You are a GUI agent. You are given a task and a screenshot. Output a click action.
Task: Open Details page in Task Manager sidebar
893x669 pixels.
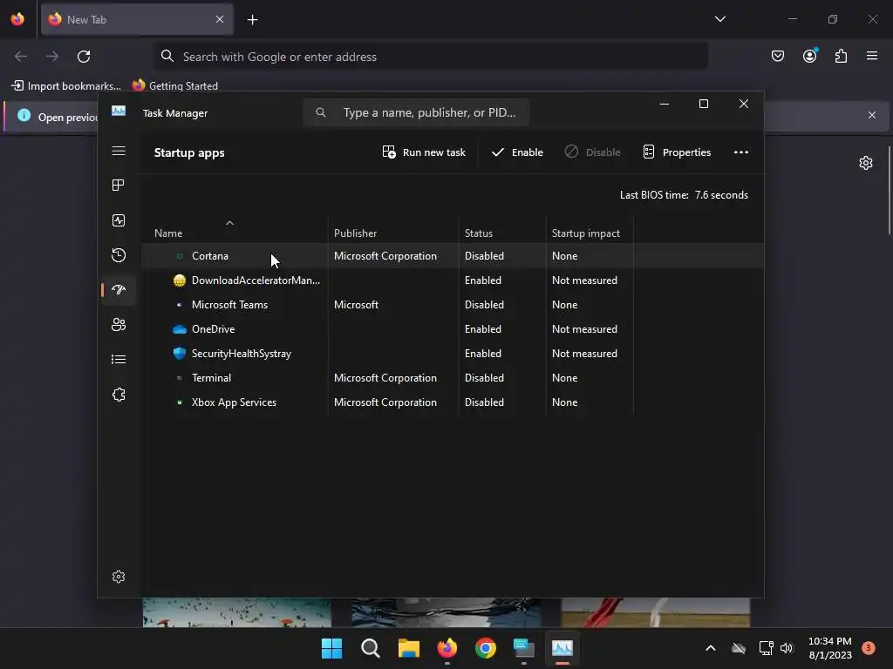119,360
